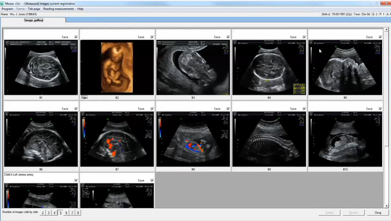Click the 'P: 1' parity field
The height and width of the screenshot is (221, 391).
(382, 14)
